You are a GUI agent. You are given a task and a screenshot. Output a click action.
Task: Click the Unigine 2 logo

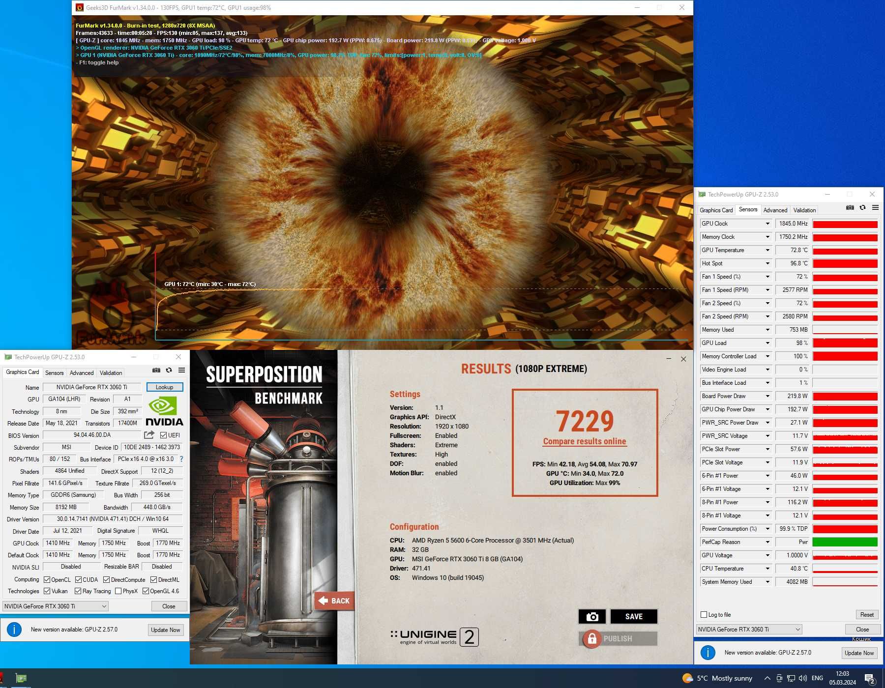pos(434,637)
